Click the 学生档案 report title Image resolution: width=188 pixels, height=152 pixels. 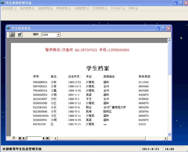click(98, 68)
